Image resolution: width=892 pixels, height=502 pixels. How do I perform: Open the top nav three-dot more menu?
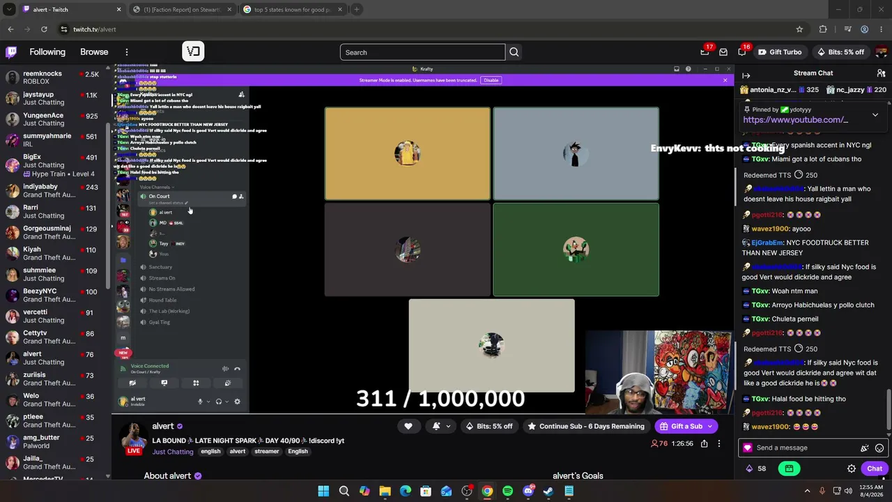click(127, 52)
